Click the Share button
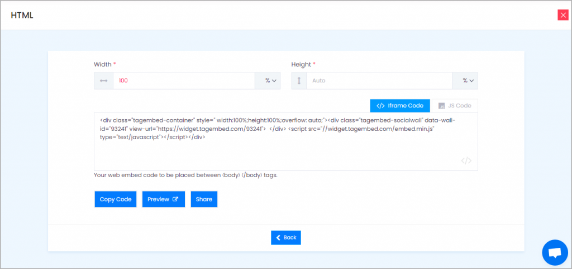The image size is (572, 269). click(204, 199)
